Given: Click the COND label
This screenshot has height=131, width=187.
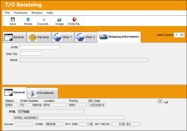Looking at the screenshot, I should [39, 124].
